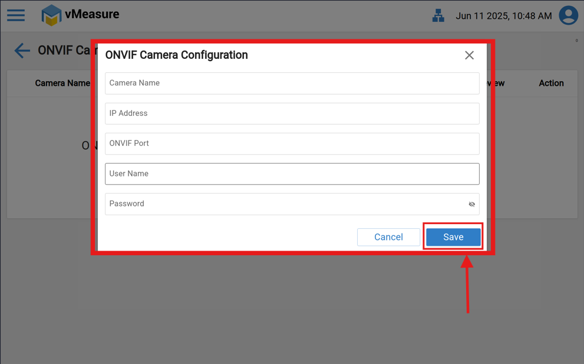
Task: Click the Camera Name column header
Action: coord(62,84)
